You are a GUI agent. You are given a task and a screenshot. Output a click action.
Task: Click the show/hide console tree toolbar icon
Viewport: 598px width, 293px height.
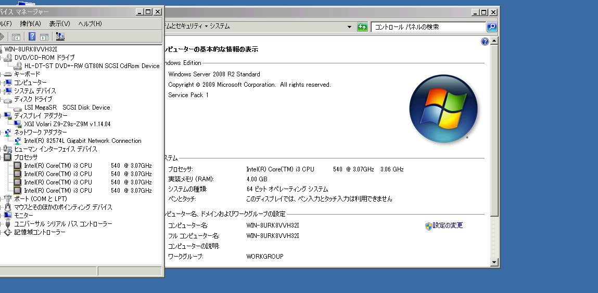16,37
